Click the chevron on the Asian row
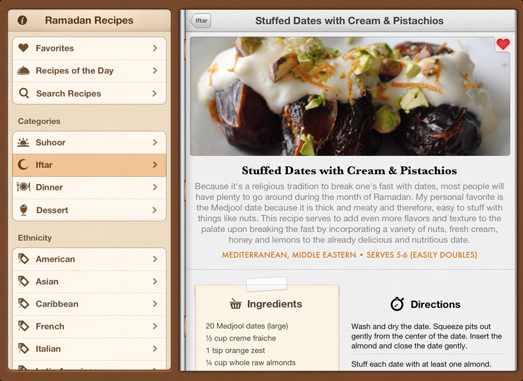The height and width of the screenshot is (381, 523). click(155, 281)
